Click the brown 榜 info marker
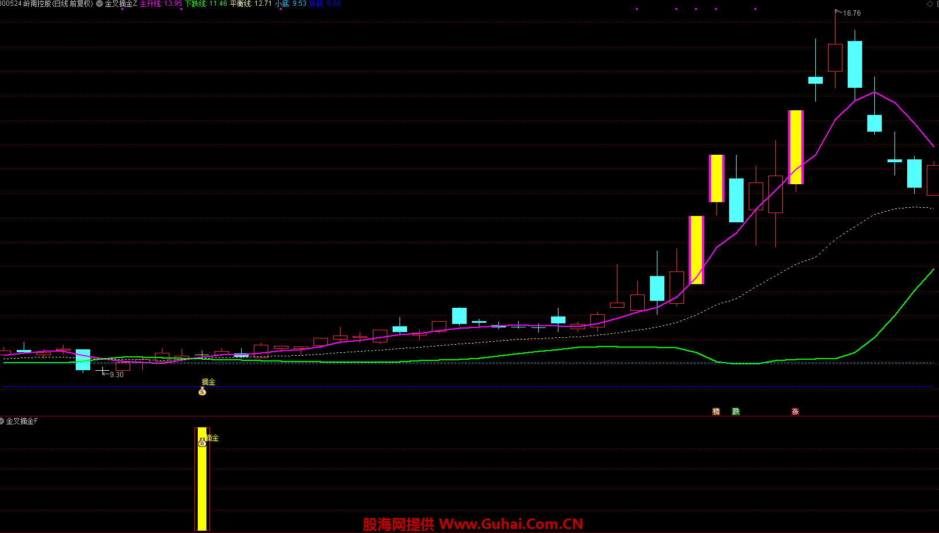 point(716,412)
